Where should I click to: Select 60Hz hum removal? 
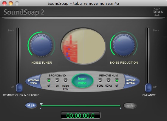109,81
